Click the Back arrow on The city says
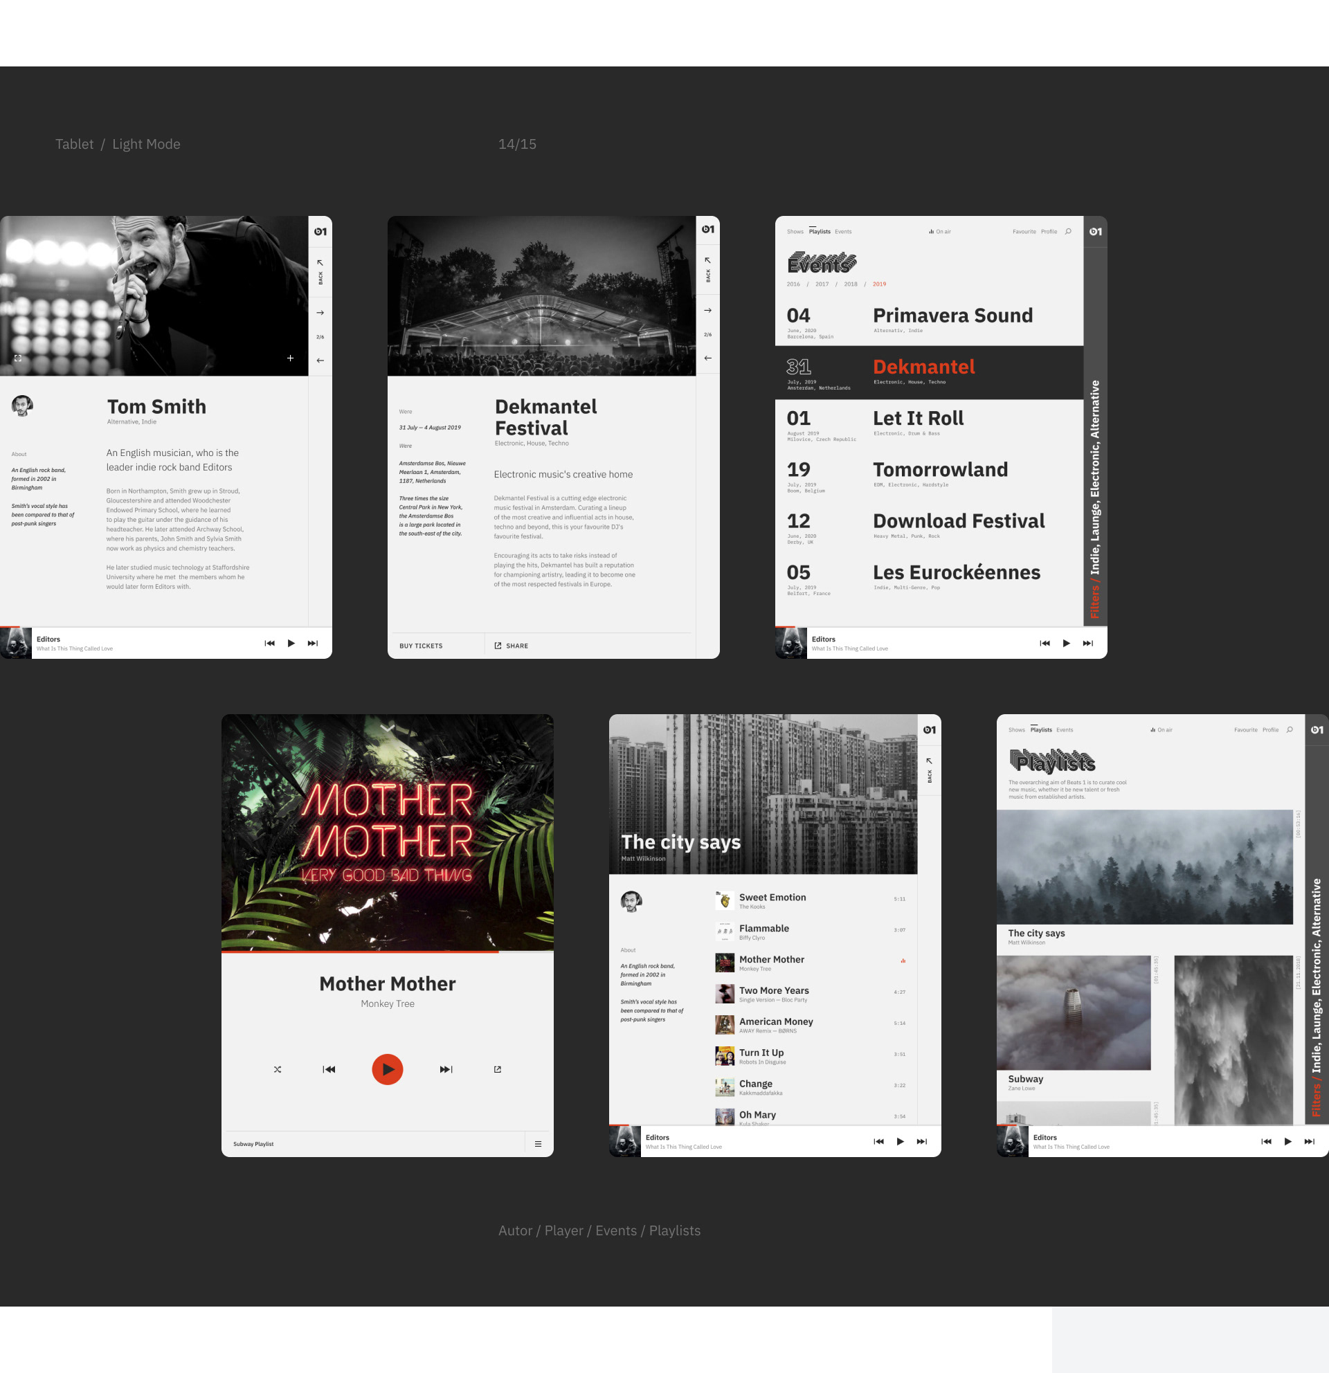This screenshot has width=1329, height=1373. click(930, 761)
